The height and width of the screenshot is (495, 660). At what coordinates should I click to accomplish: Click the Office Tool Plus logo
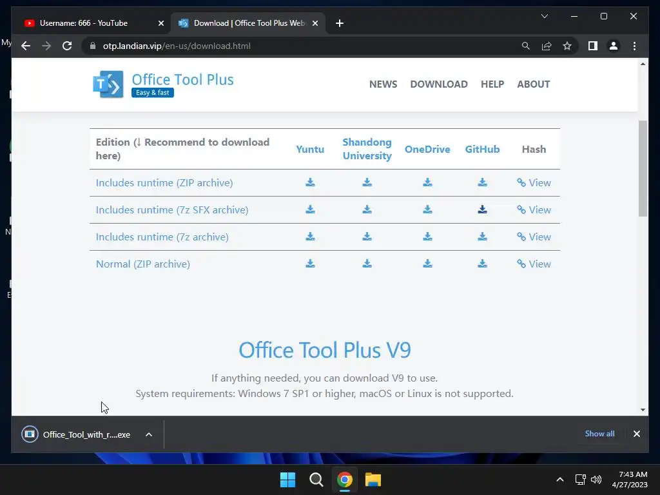coord(108,84)
